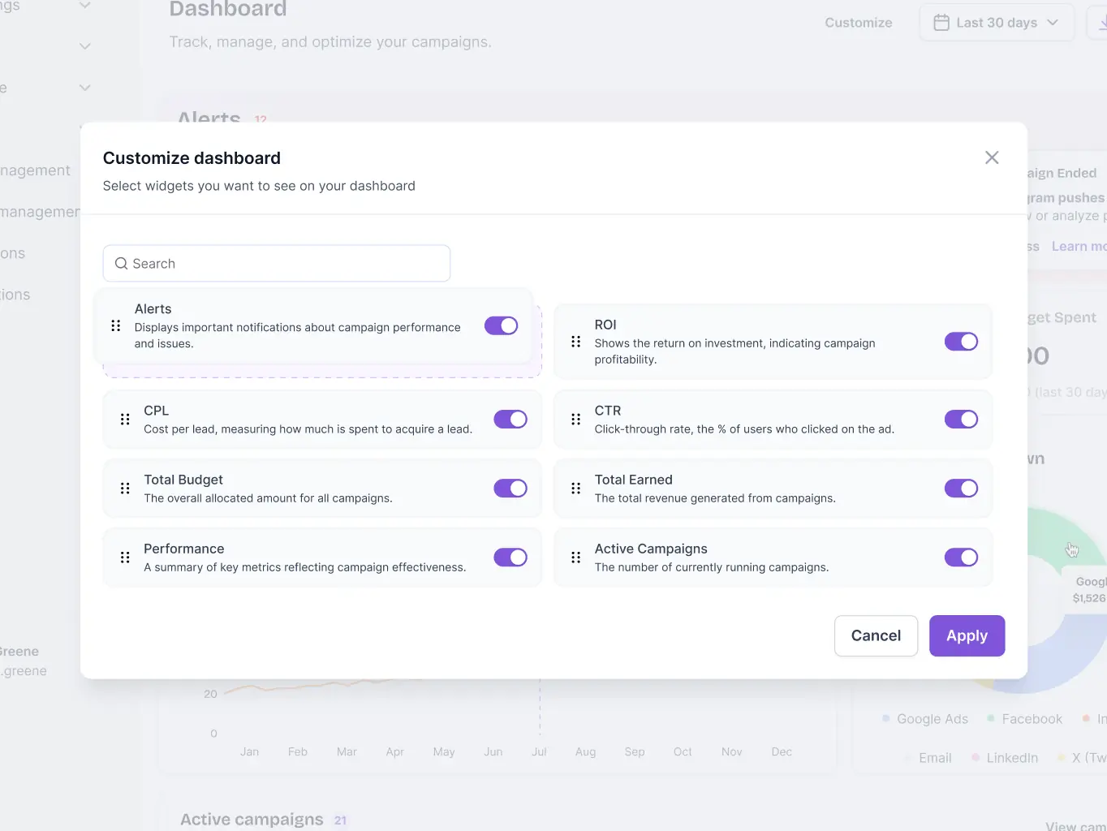This screenshot has height=831, width=1107.
Task: Switch off Active Campaigns widget
Action: 962,557
